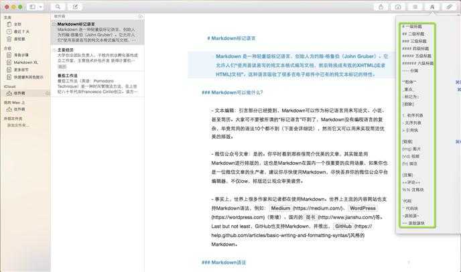Click the ### Markdown语法 heading

click(224, 263)
